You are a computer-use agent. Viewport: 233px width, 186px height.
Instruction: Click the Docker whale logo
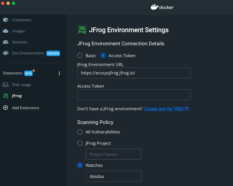[x=154, y=7]
